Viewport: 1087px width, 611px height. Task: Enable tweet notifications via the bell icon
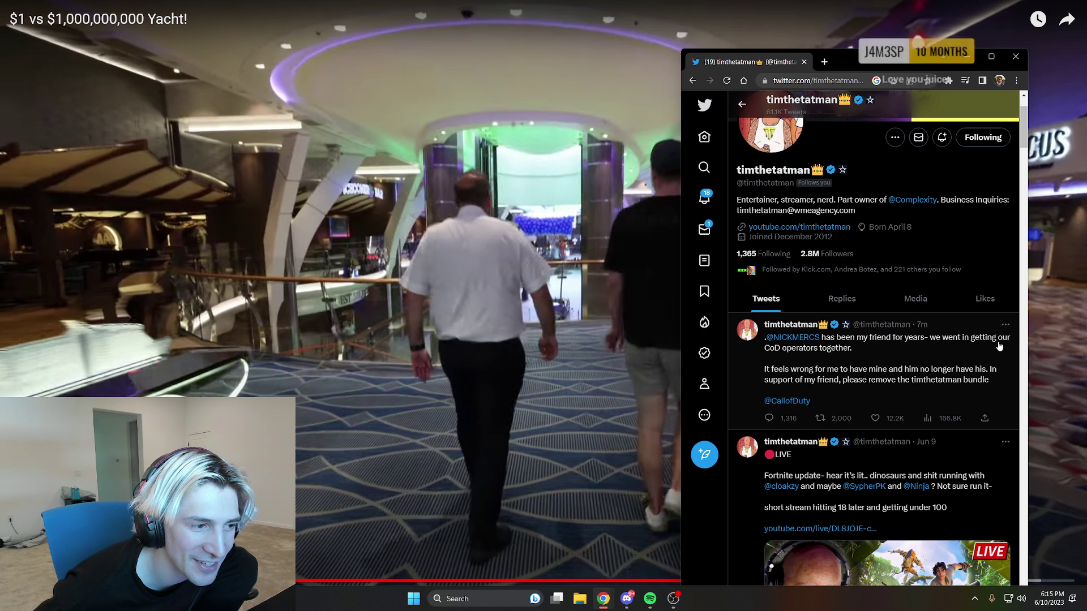pyautogui.click(x=942, y=137)
